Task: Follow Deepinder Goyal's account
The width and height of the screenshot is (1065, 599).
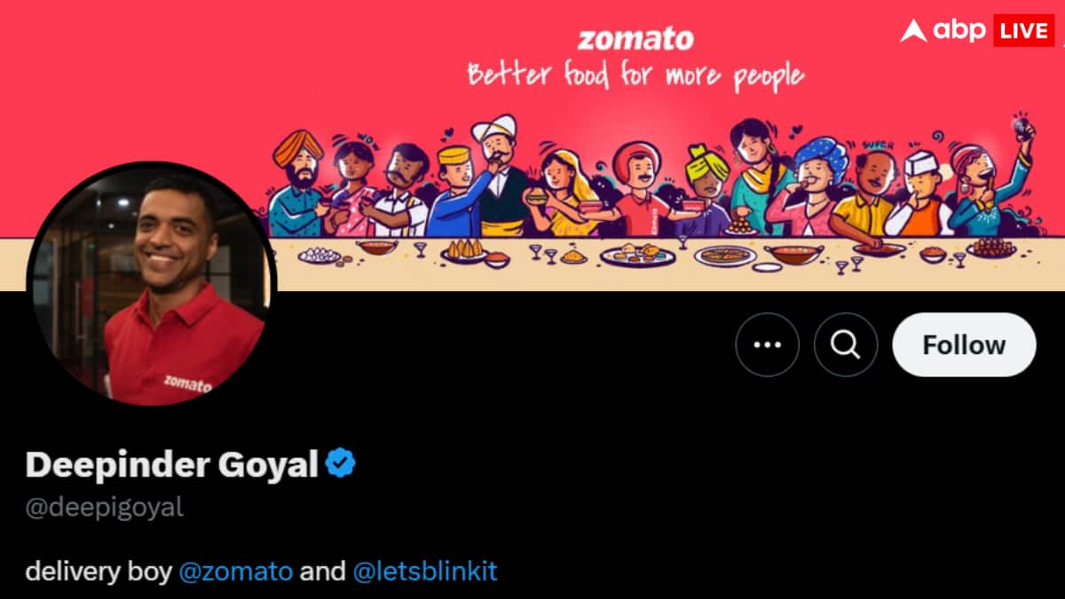Action: click(964, 345)
